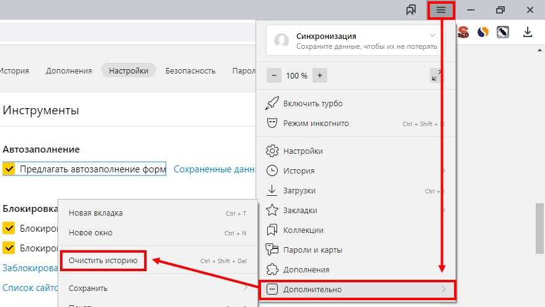545x307 pixels.
Task: Click the zoom in plus button
Action: coord(319,75)
